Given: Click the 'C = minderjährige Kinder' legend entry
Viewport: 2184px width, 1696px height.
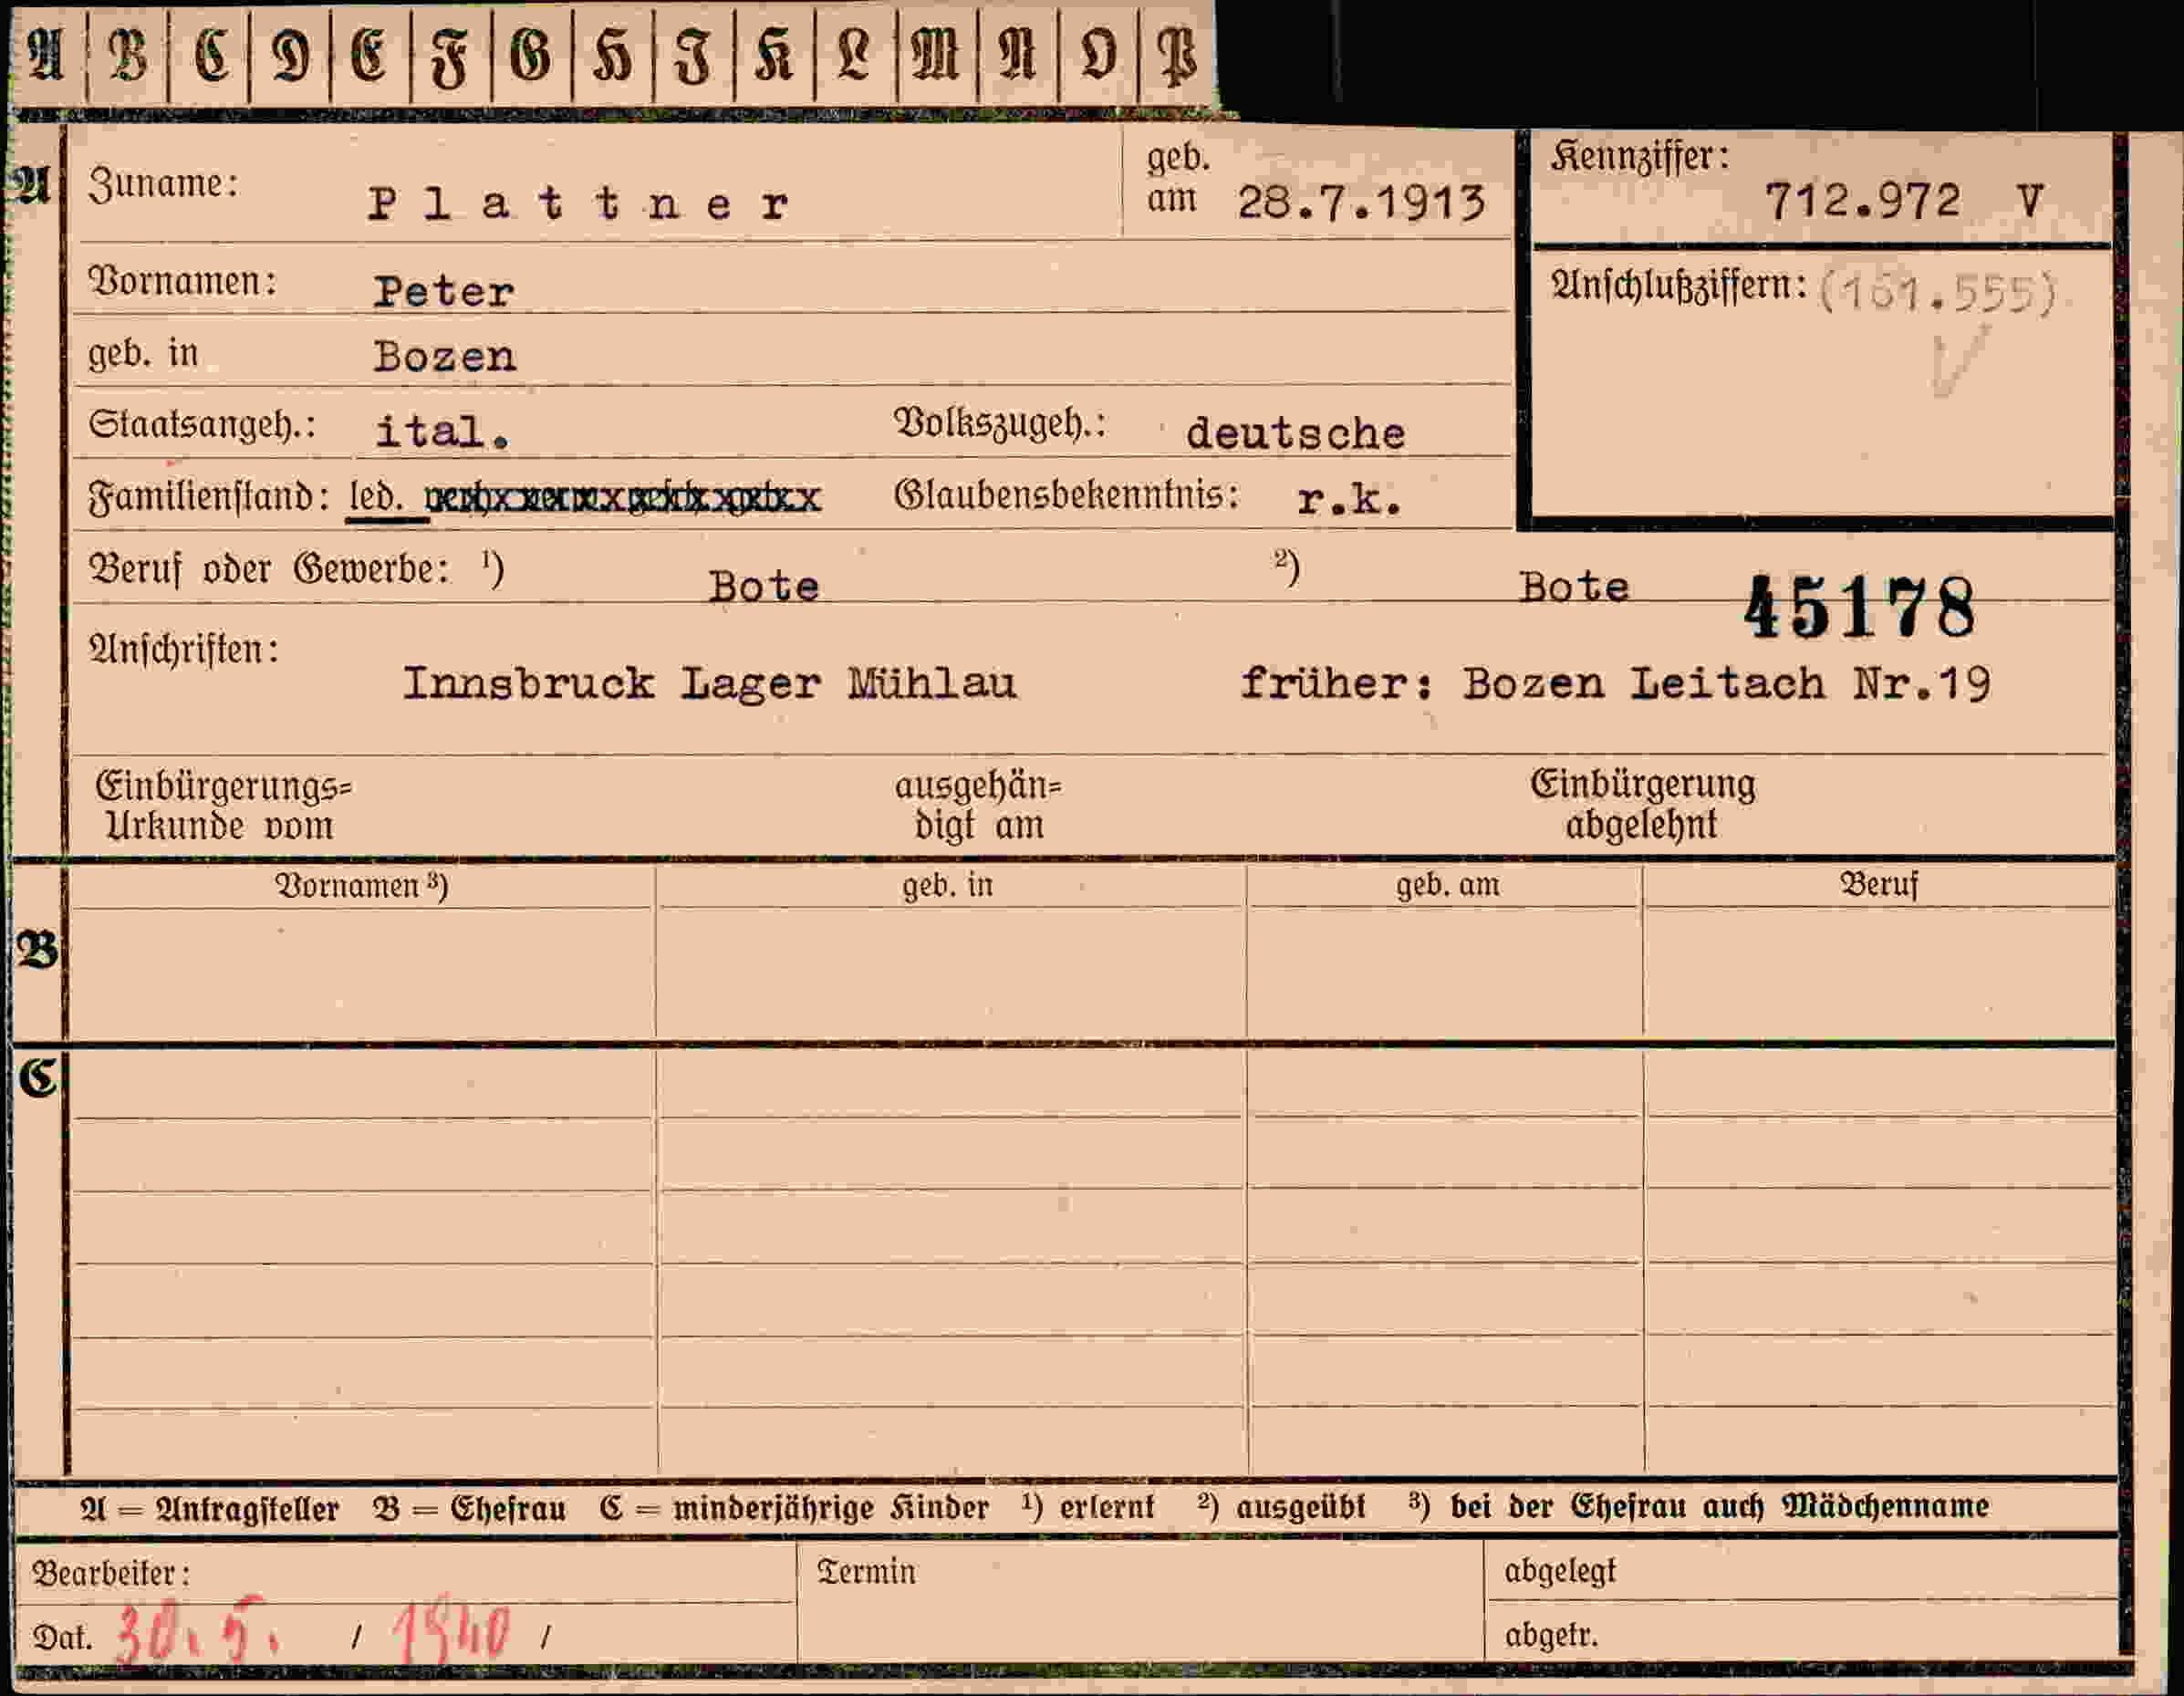Looking at the screenshot, I should [x=794, y=1508].
